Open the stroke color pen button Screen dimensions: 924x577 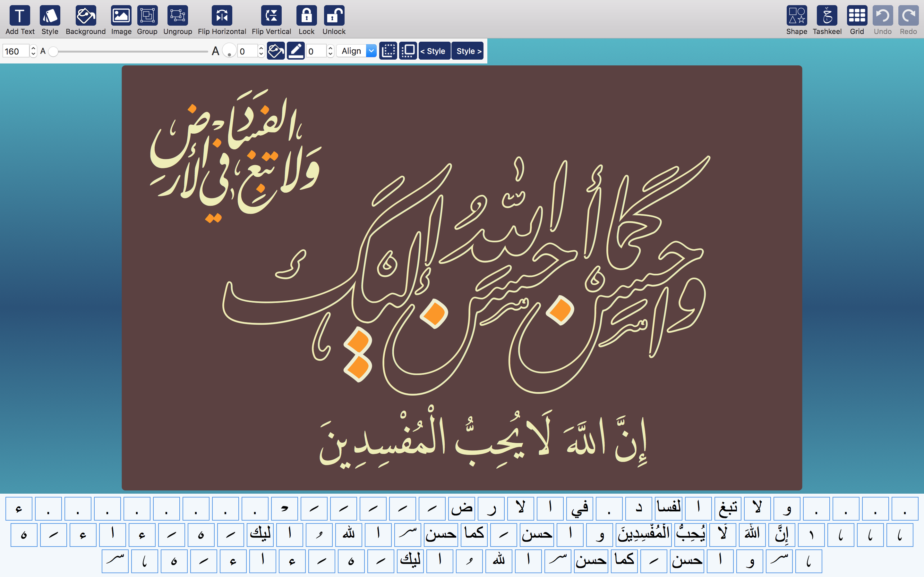point(295,51)
